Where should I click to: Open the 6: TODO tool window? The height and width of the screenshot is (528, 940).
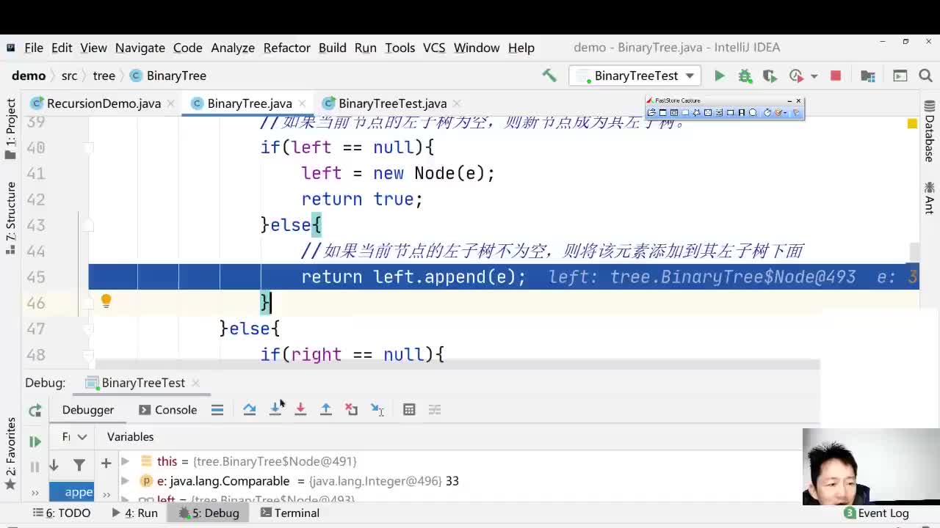62,513
